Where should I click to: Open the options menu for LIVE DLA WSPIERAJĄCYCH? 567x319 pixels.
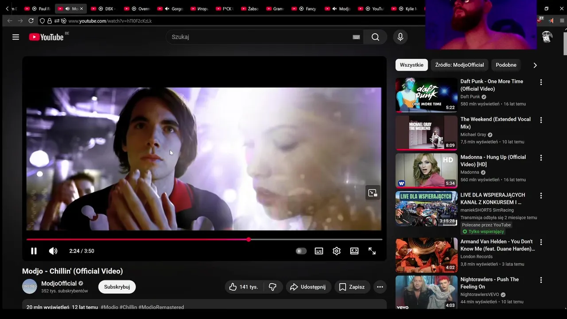click(x=541, y=196)
